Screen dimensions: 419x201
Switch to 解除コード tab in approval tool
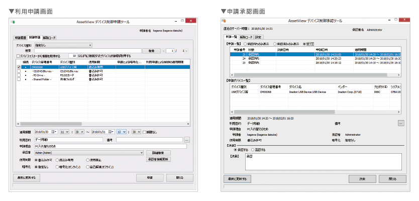pyautogui.click(x=246, y=37)
